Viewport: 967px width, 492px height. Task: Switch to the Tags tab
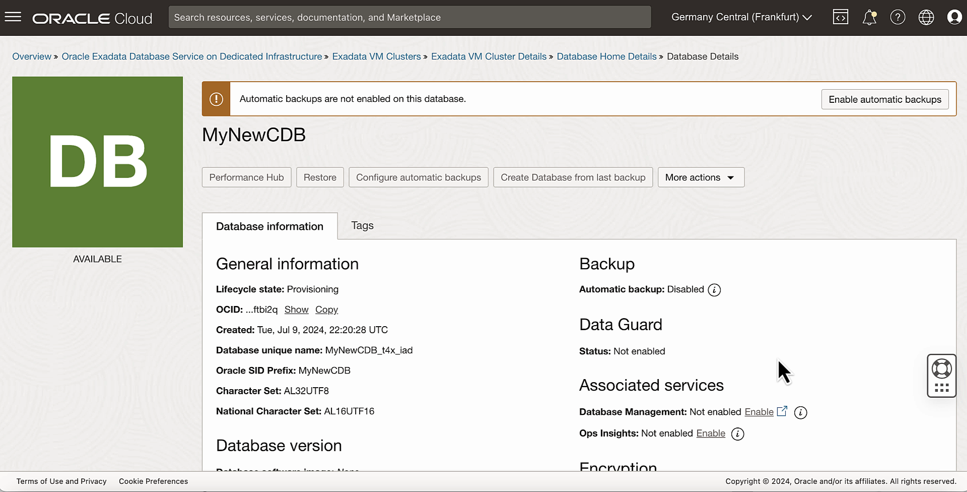click(362, 226)
